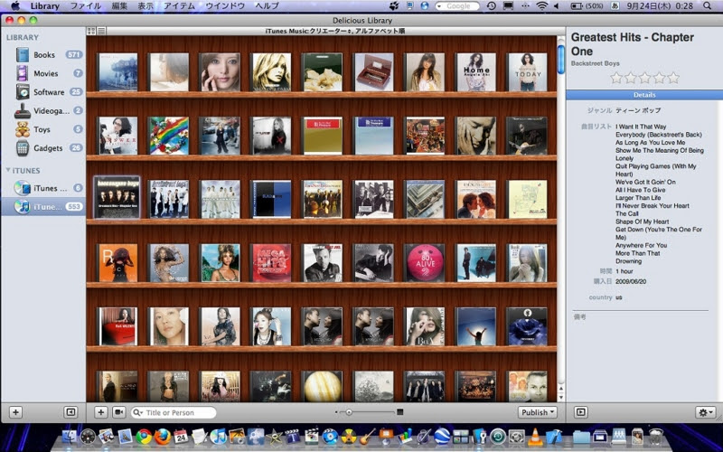723x452 pixels.
Task: Open Spotlight magnifying glass
Action: tap(708, 6)
